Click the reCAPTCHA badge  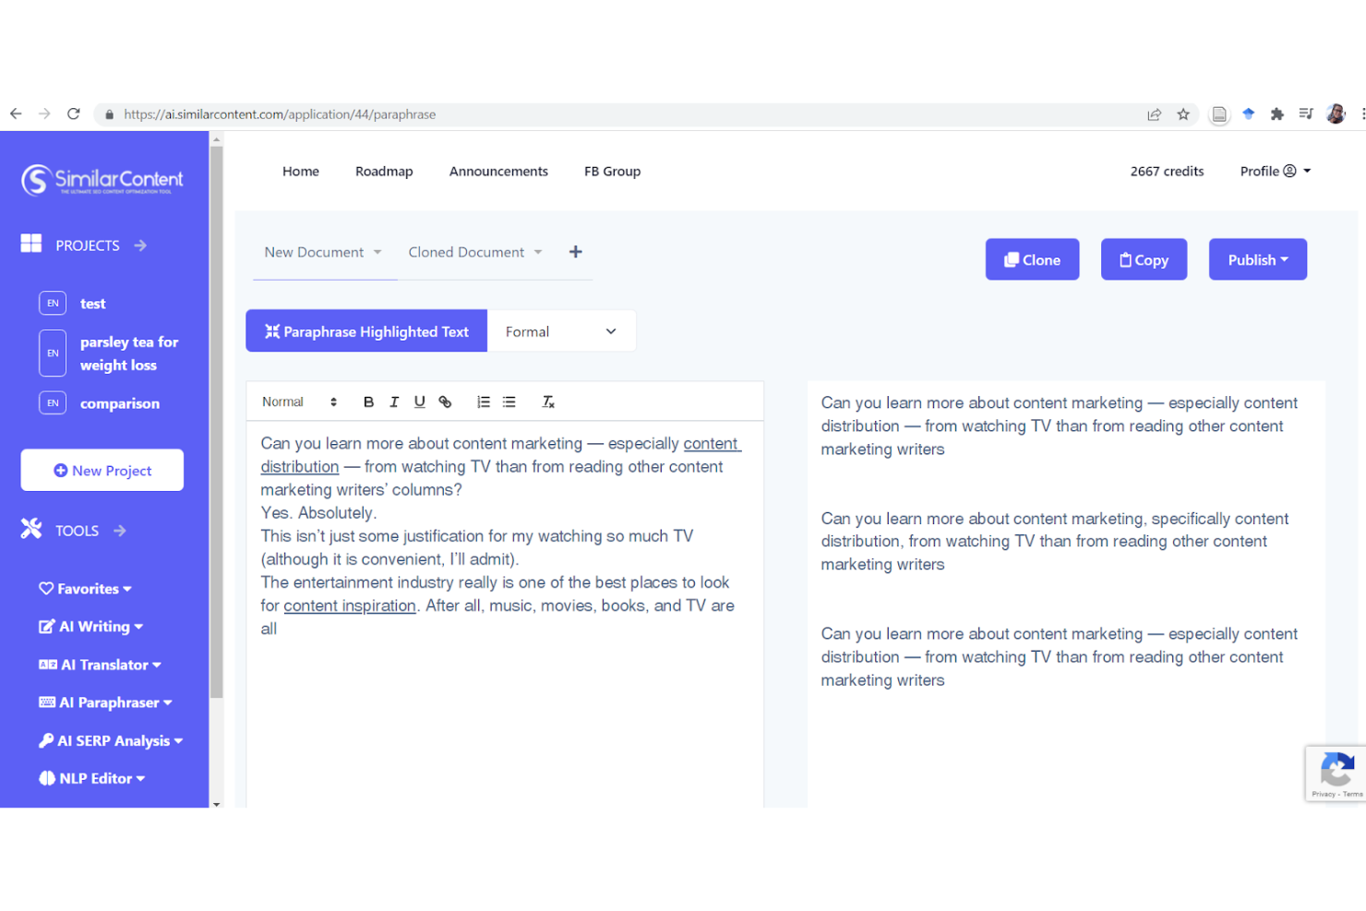pos(1336,773)
